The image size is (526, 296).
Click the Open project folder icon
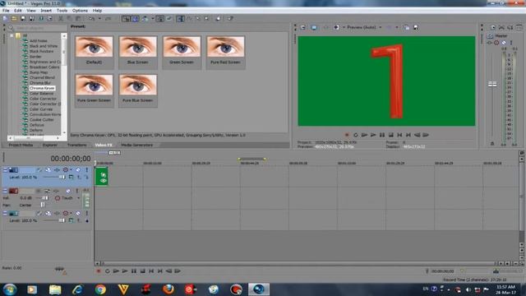[14, 19]
